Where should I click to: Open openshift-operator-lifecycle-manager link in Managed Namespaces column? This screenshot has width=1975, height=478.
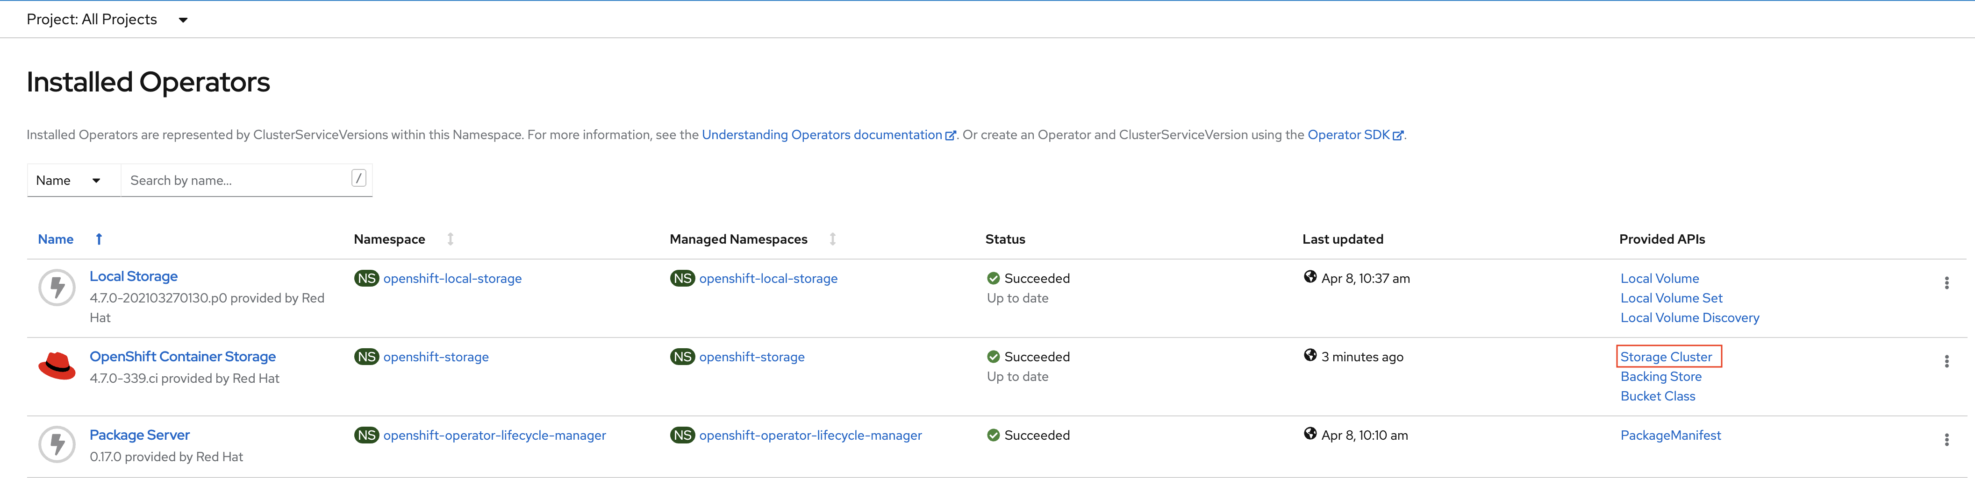[x=810, y=435]
